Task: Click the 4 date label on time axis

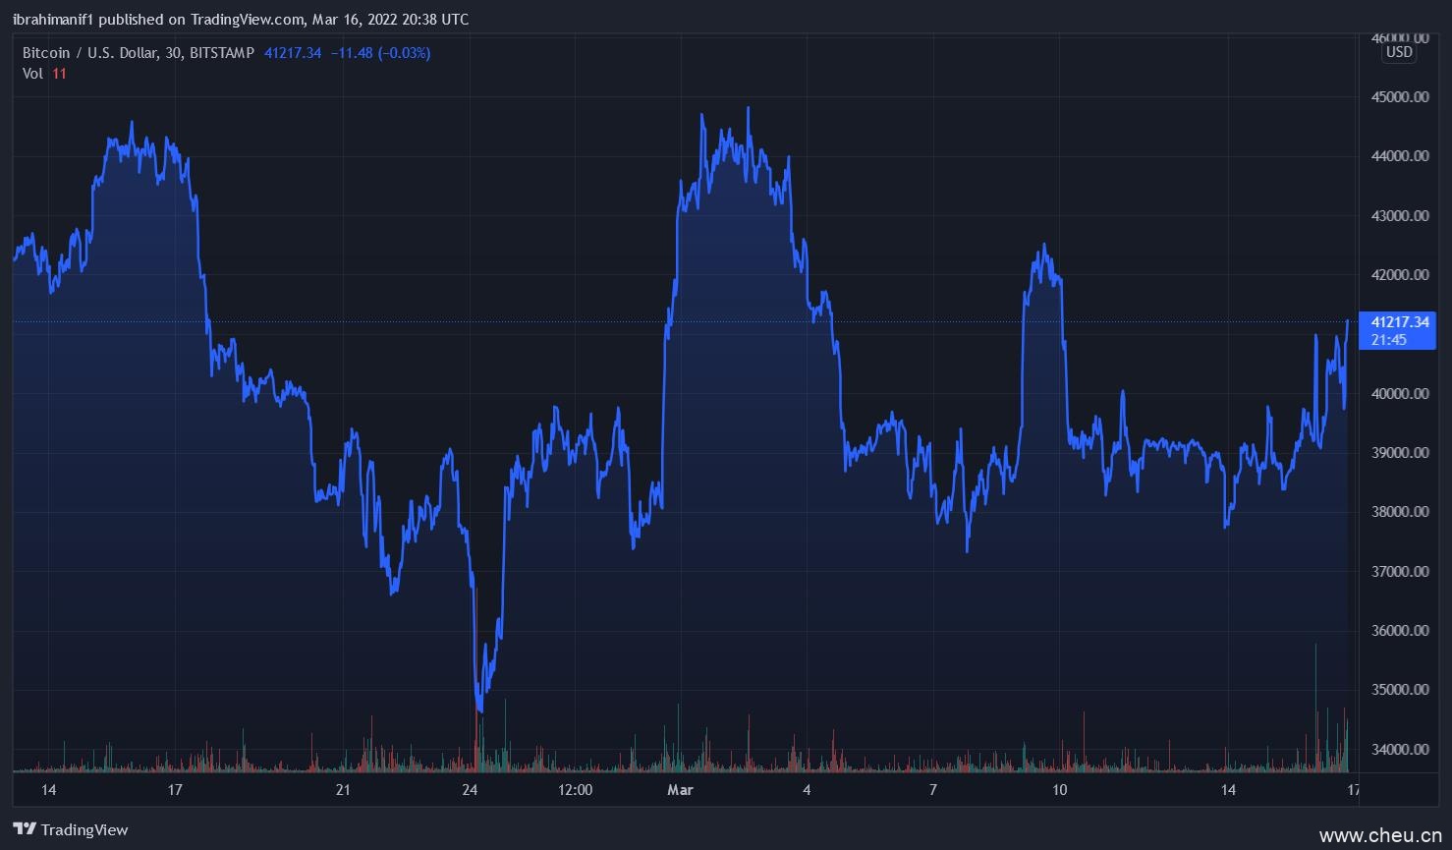Action: [807, 790]
